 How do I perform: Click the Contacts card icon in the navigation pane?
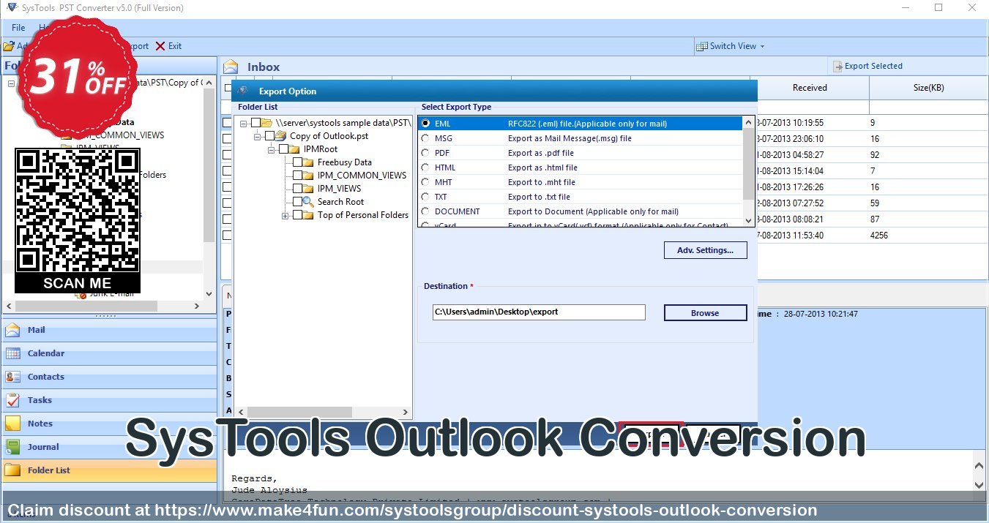tap(12, 377)
